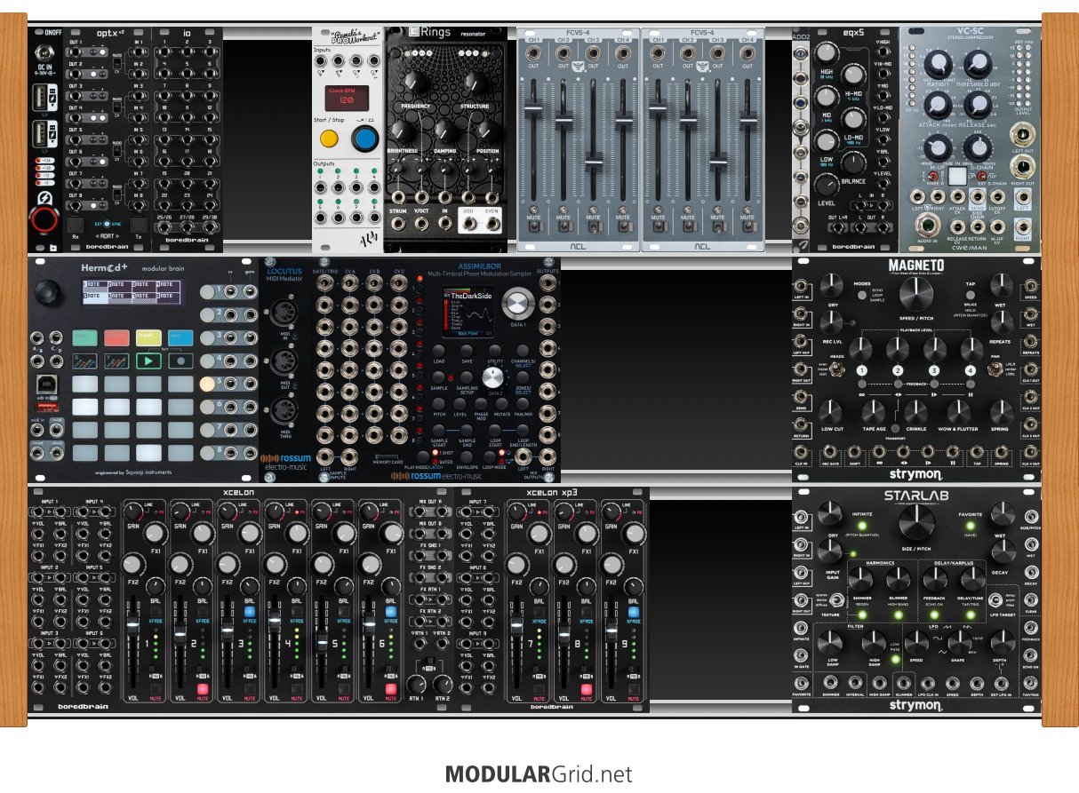Screen dimensions: 1079x793
Task: Click Hermod lit track 5 button
Action: pyautogui.click(x=207, y=384)
